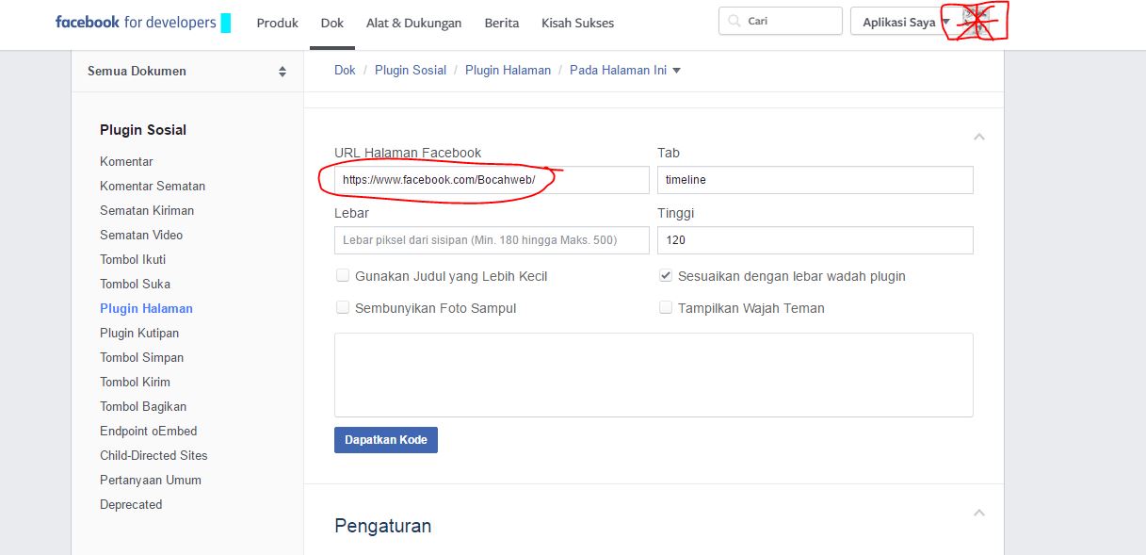1146x555 pixels.
Task: Open Komentar Sematan in sidebar
Action: (x=153, y=186)
